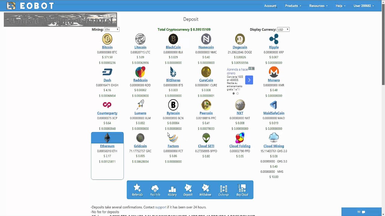
Task: Open the Mining currency dropdown
Action: pos(112,29)
